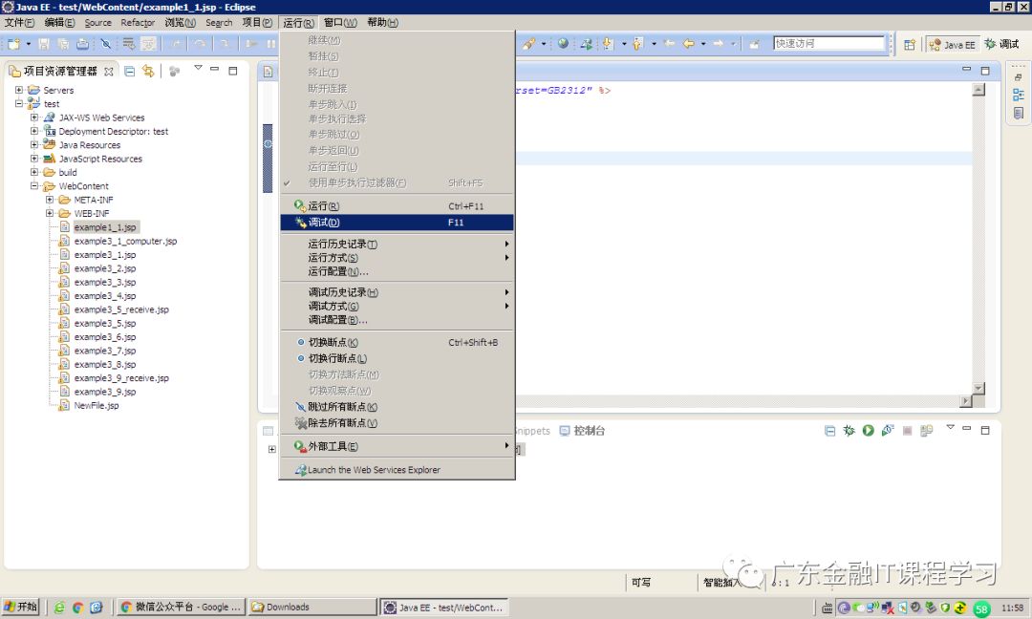1032x619 pixels.
Task: Click the profile server icon in bottom panel
Action: click(x=888, y=431)
